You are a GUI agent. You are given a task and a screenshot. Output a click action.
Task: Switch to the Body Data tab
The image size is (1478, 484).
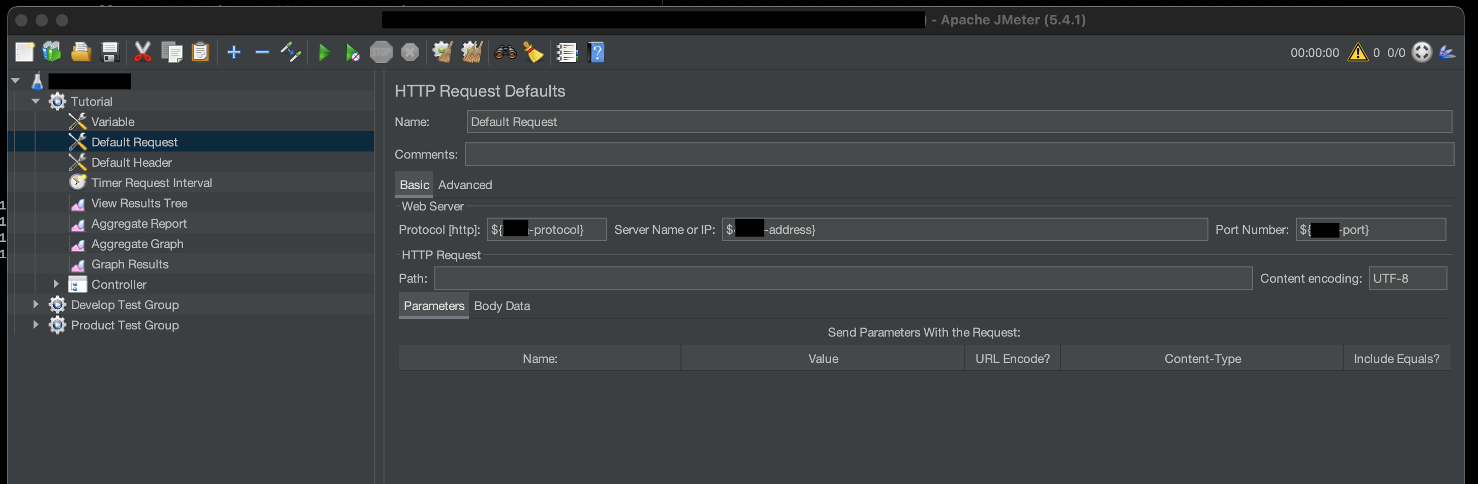tap(502, 306)
